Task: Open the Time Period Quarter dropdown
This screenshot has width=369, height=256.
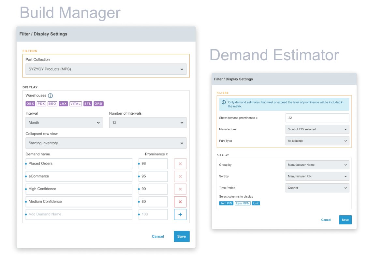Action: 317,188
